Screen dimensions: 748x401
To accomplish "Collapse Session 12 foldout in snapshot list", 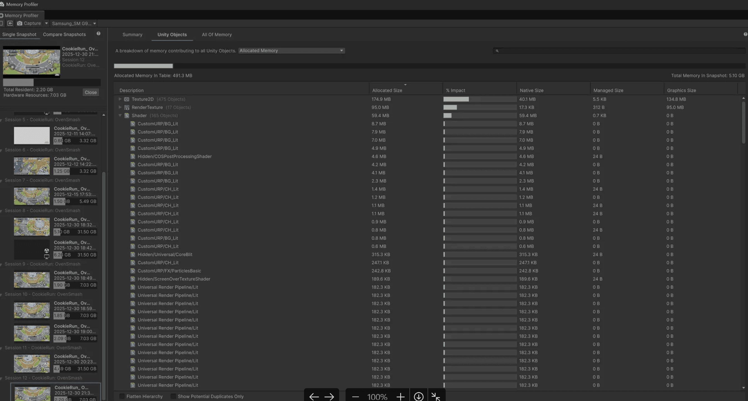I will pyautogui.click(x=1, y=378).
